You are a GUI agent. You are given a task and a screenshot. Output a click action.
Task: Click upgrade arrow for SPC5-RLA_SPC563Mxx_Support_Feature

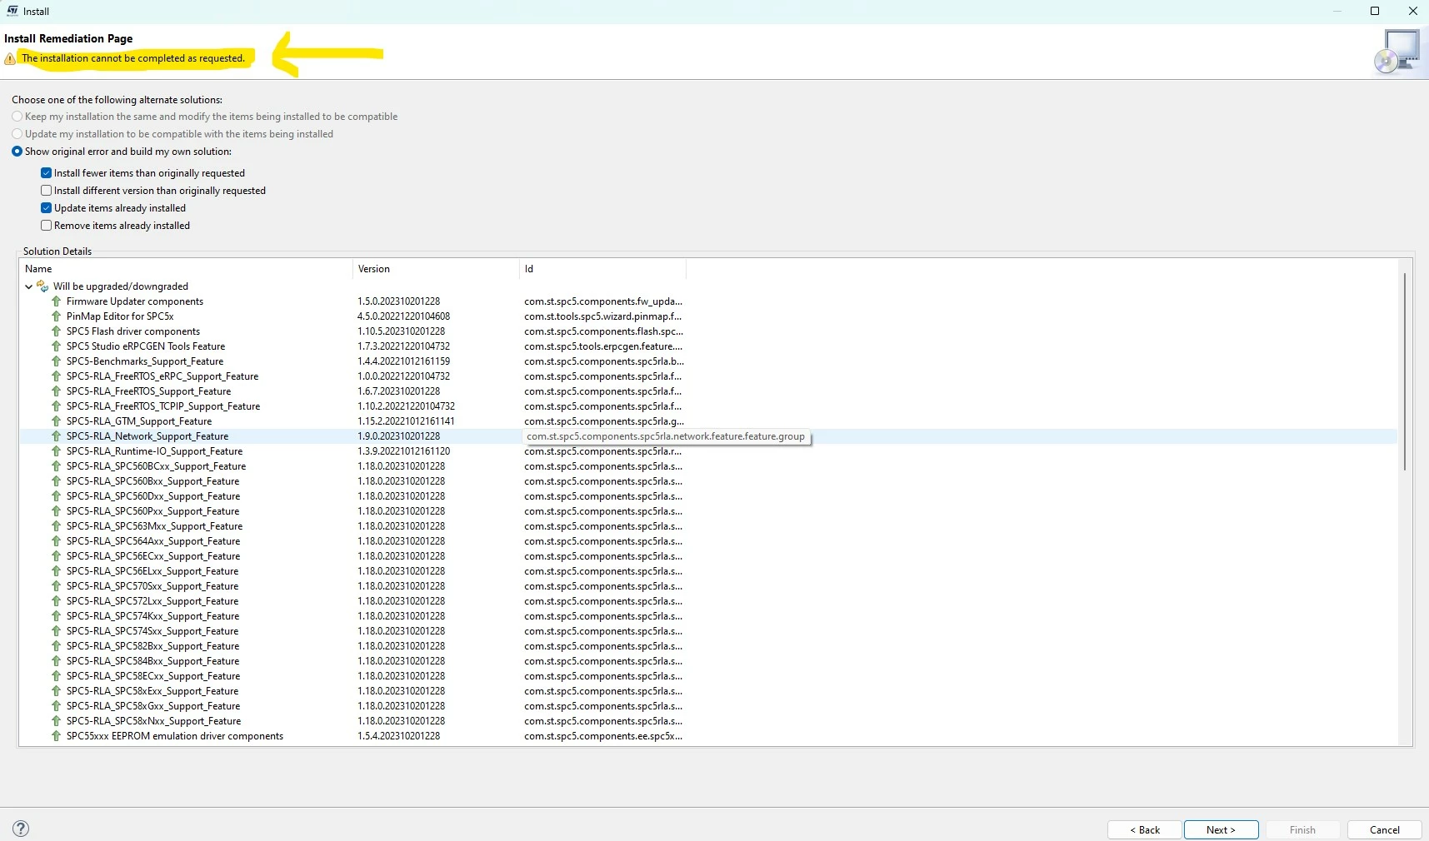pos(57,526)
